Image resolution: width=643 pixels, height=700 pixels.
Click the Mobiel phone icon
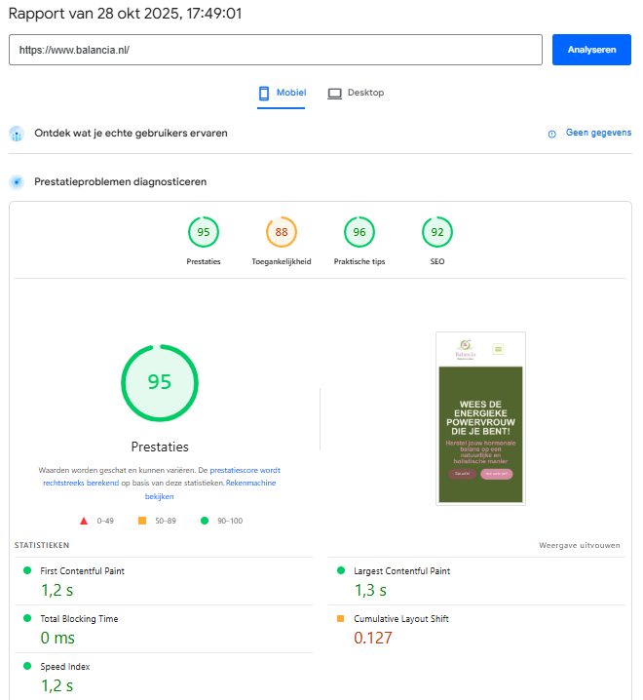pos(263,94)
